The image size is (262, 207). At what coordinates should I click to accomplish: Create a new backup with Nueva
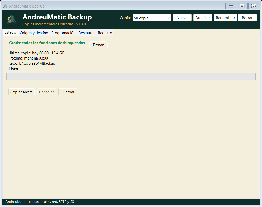(182, 18)
